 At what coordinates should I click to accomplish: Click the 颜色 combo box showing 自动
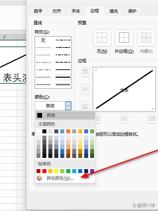53,106
